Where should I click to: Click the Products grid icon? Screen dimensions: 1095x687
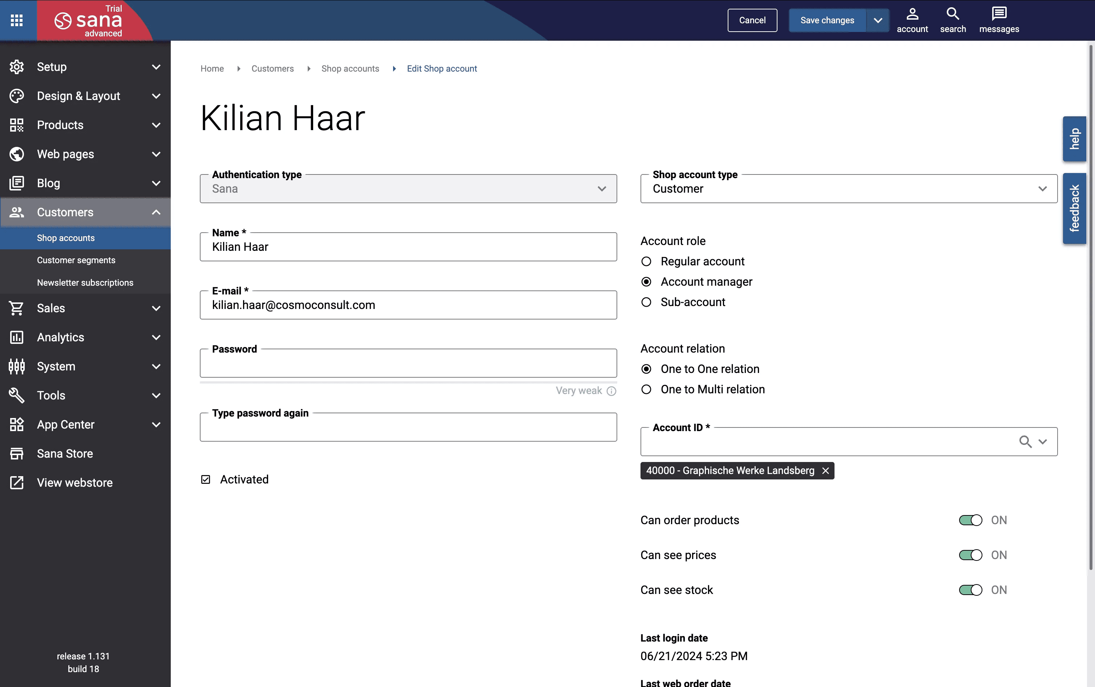coord(17,125)
